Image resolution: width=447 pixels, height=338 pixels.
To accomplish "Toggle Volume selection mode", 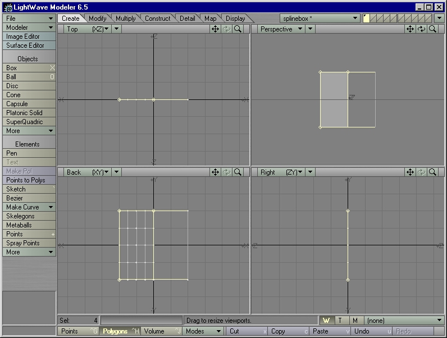I will click(x=161, y=331).
